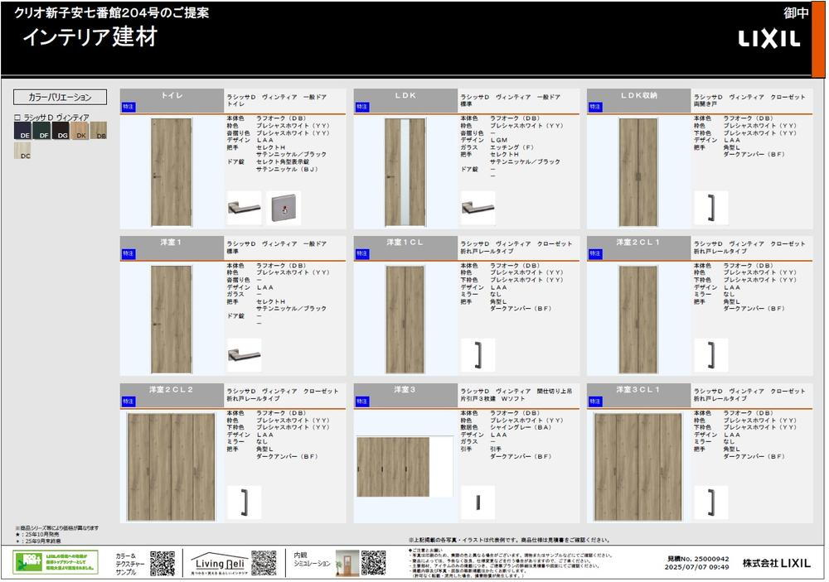This screenshot has width=829, height=582.
Task: Click the クリオ新子安七番館204号のご提案 heading
Action: [112, 12]
